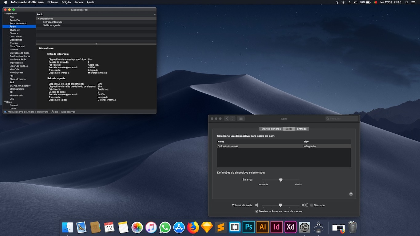Click the System Information dock icon
This screenshot has height=236, width=420.
click(x=318, y=227)
